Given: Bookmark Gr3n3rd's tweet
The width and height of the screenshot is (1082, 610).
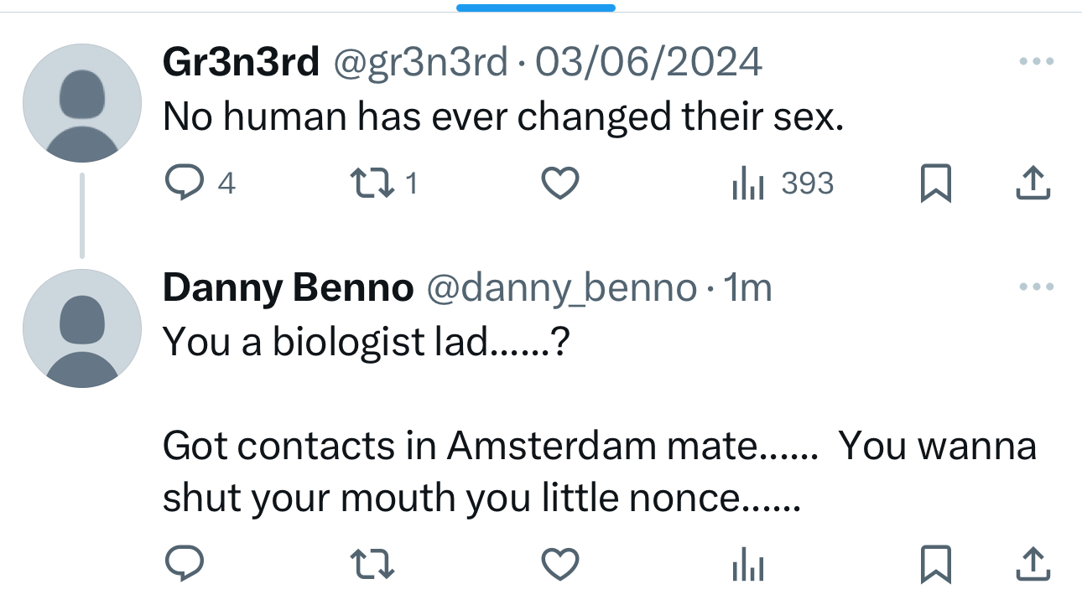Looking at the screenshot, I should pos(935,184).
